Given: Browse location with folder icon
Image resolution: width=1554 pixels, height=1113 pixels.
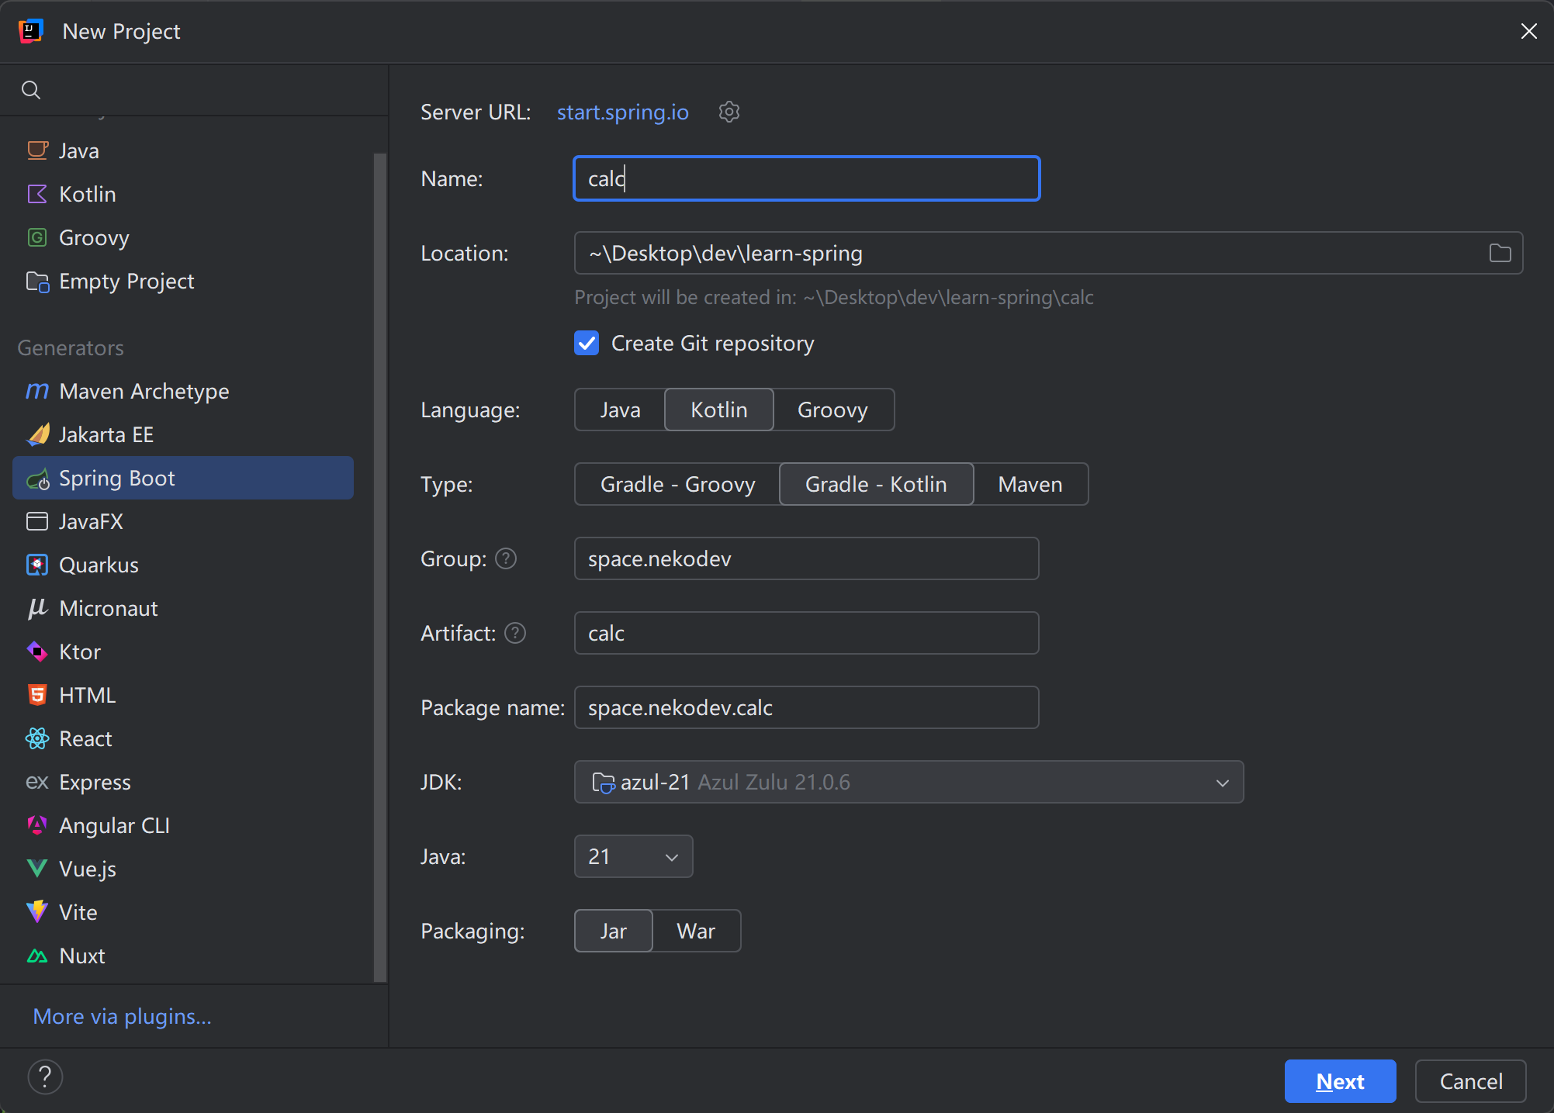Looking at the screenshot, I should (x=1500, y=253).
